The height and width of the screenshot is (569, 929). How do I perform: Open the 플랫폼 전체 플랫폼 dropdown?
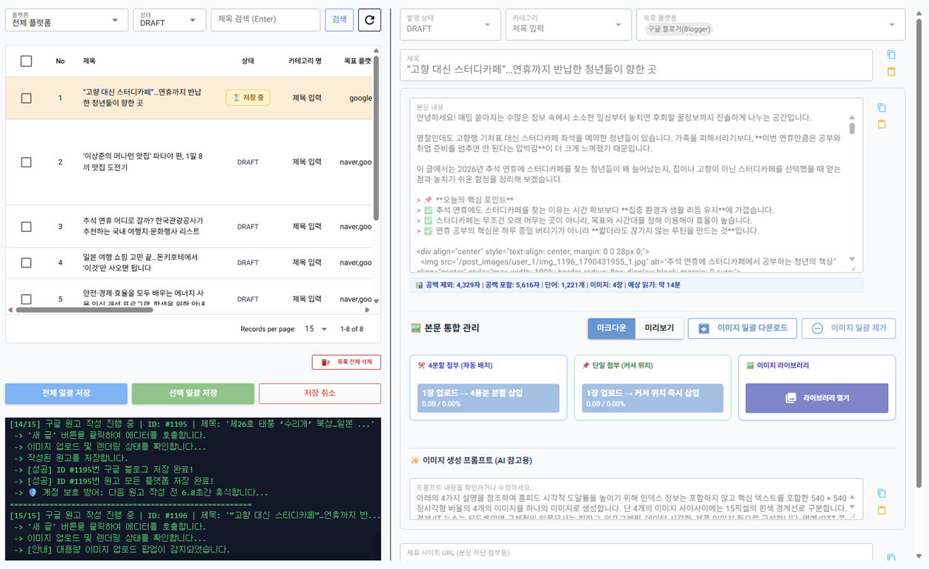click(66, 20)
